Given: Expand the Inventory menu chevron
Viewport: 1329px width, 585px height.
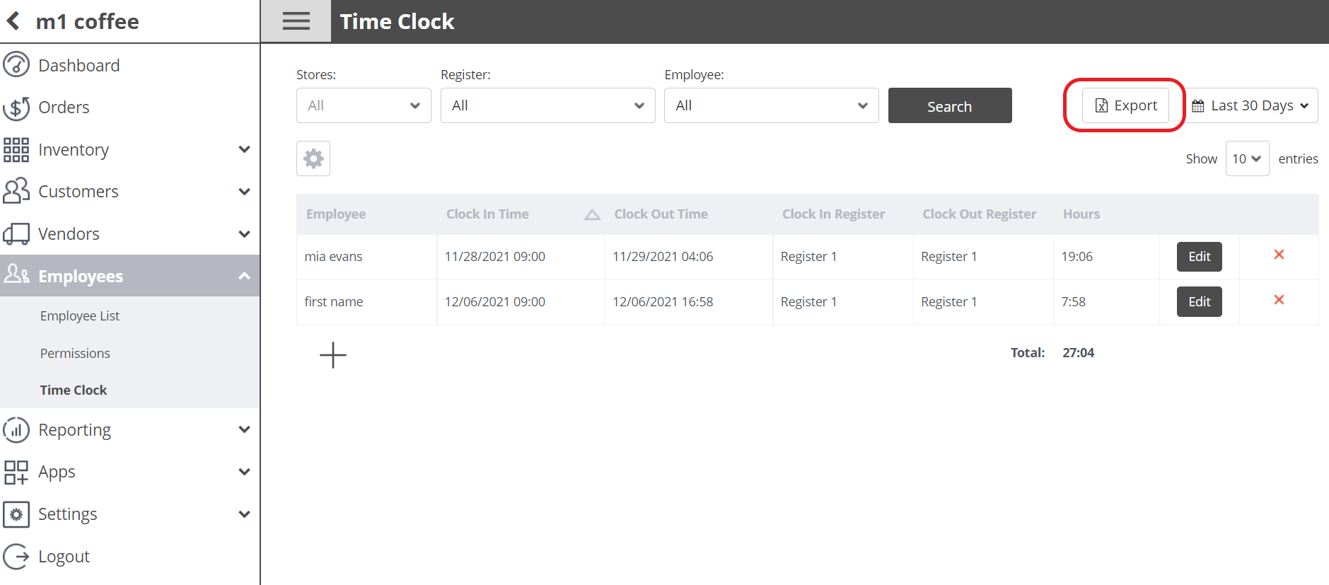Looking at the screenshot, I should (244, 149).
